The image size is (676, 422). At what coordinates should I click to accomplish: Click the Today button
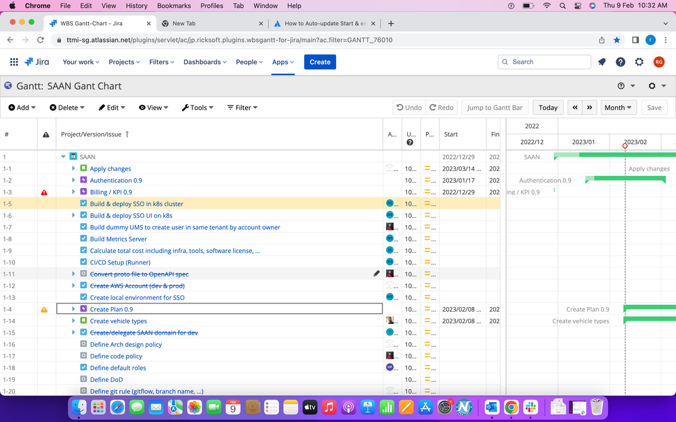(548, 107)
